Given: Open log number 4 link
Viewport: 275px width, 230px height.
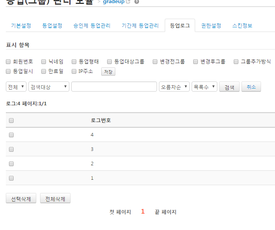Looking at the screenshot, I should (x=92, y=135).
